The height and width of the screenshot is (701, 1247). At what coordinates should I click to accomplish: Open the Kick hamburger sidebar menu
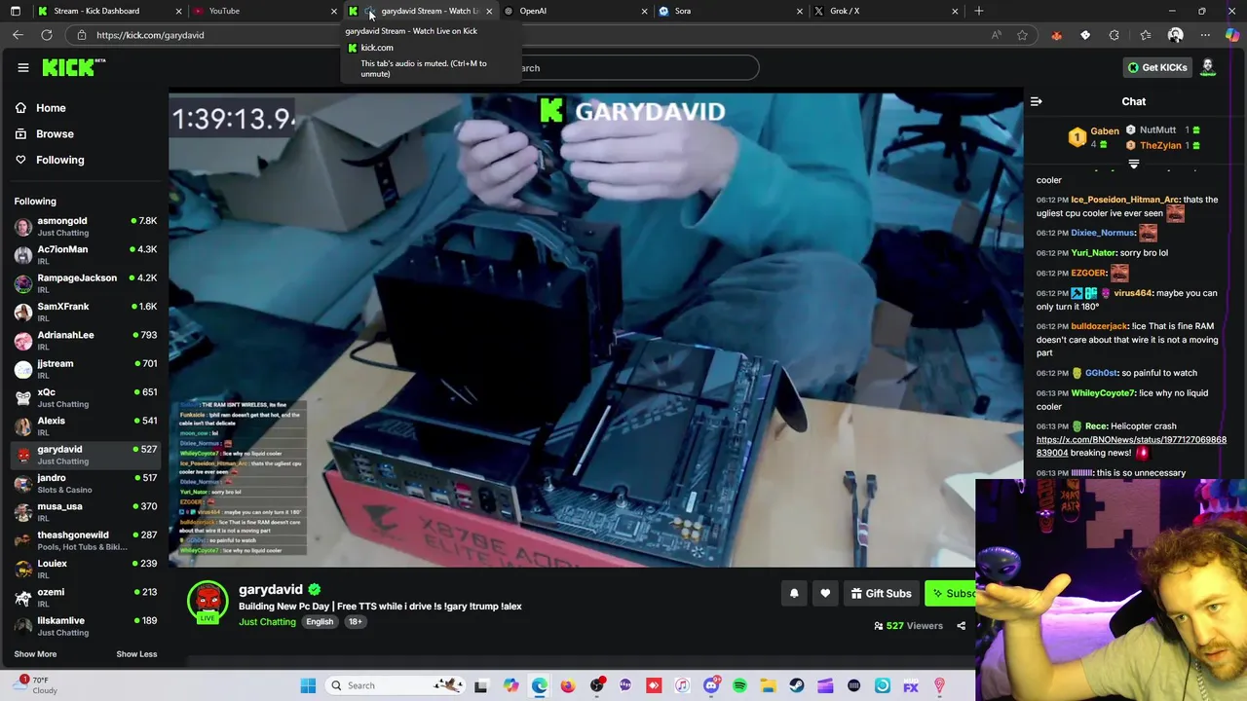pyautogui.click(x=23, y=67)
